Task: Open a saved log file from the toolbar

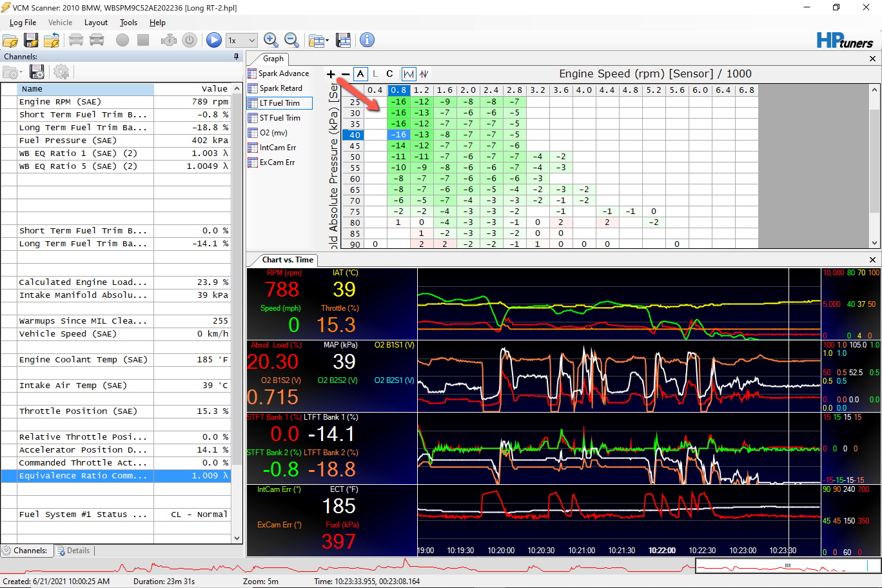Action: point(11,40)
